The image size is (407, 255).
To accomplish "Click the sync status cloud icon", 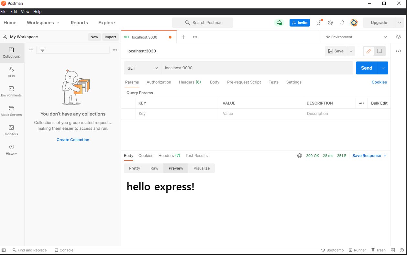I will click(x=279, y=23).
